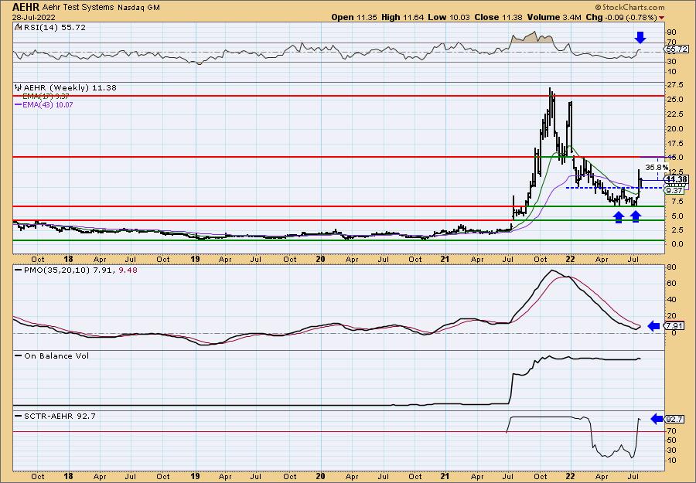Screen dimensions: 696x483
Task: Click year 20 under the price panel
Action: coord(320,259)
